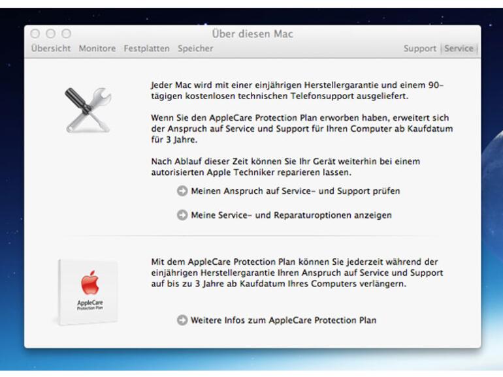Close the Über diesen Mac window
The image size is (503, 377).
(35, 34)
